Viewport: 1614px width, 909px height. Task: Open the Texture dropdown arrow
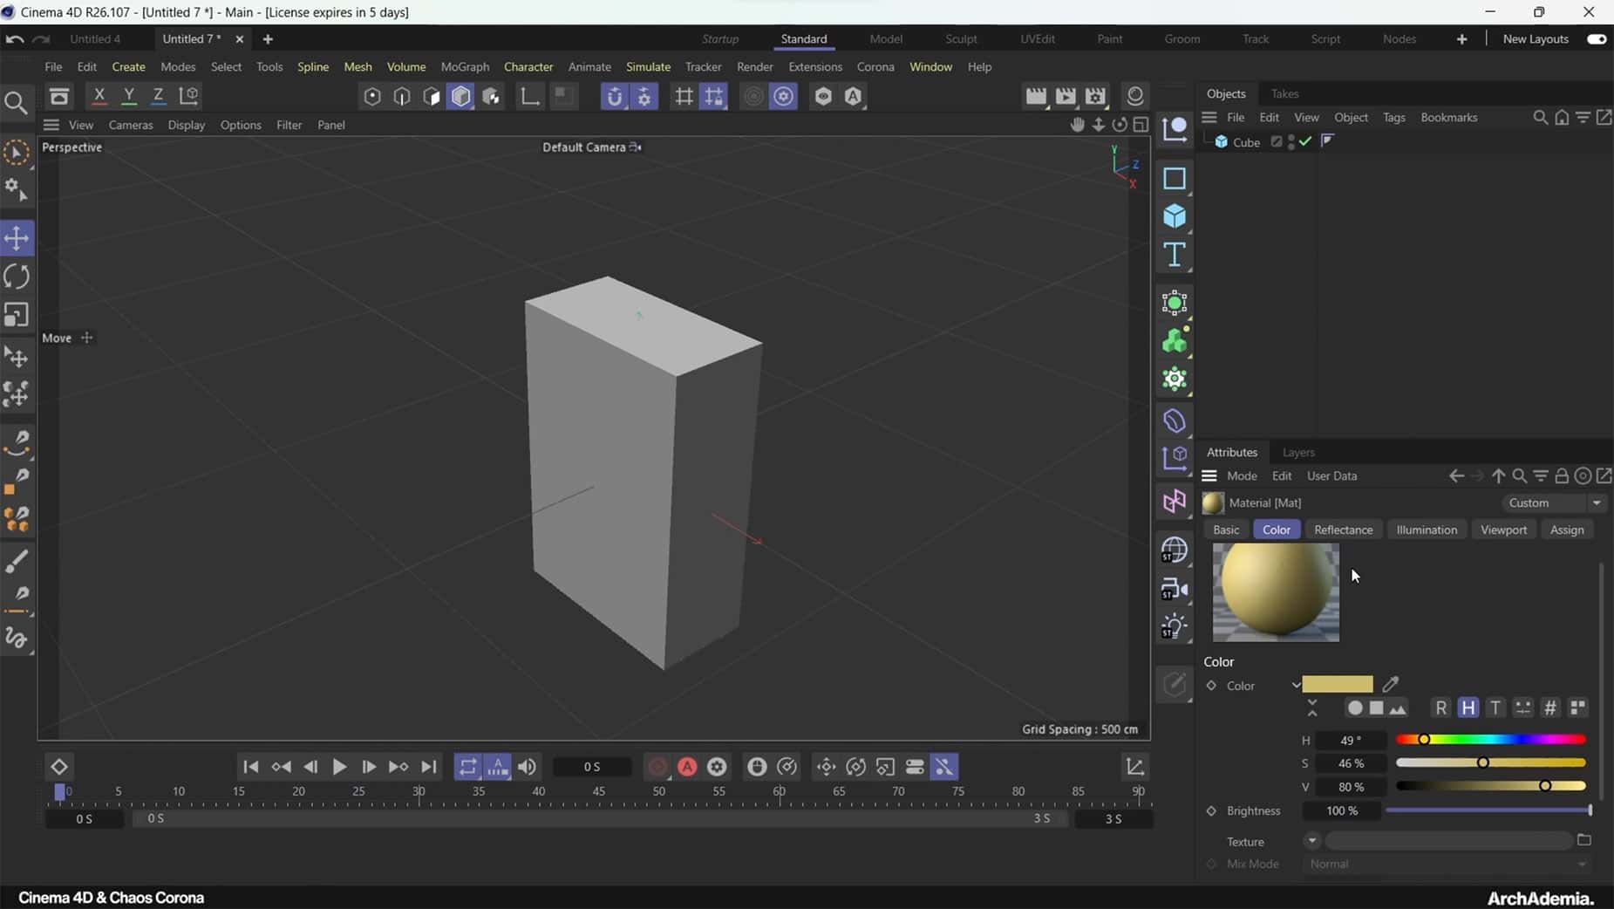[x=1311, y=841]
